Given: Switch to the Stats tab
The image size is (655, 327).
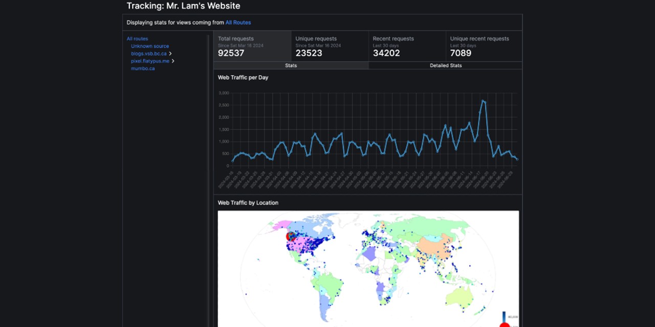Looking at the screenshot, I should [291, 65].
